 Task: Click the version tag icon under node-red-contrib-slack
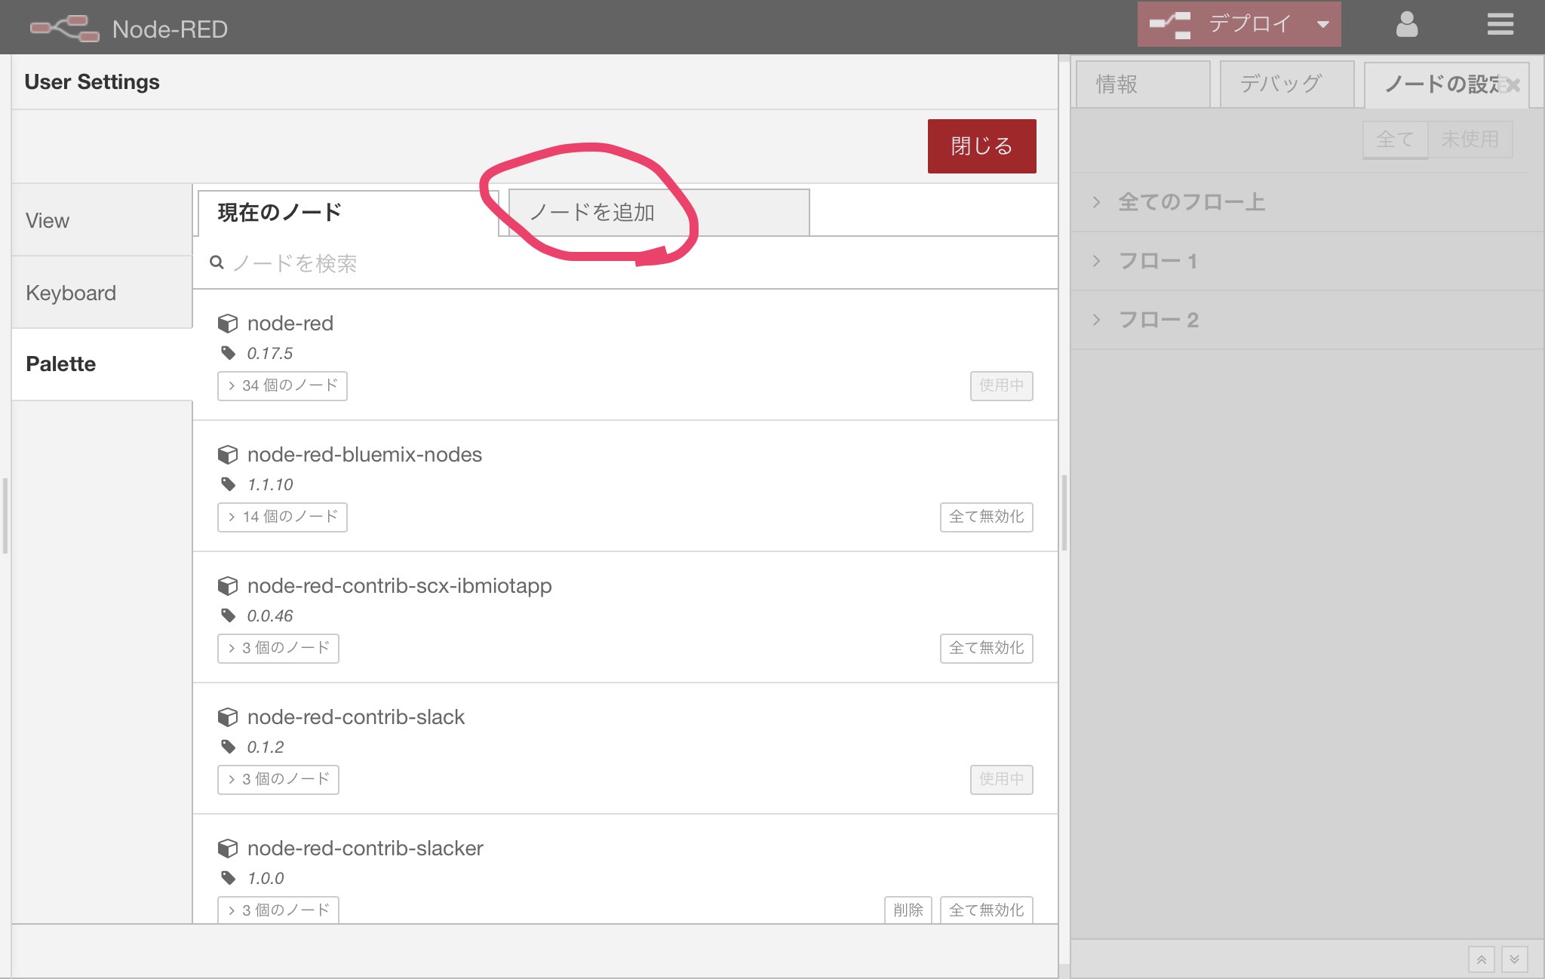tap(229, 746)
